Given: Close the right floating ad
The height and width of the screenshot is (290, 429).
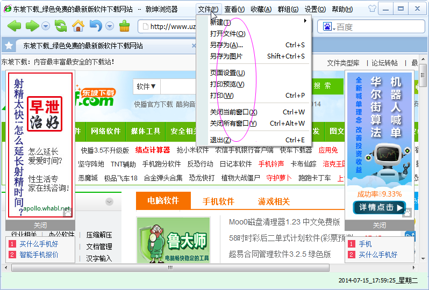Looking at the screenshot, I should [380, 225].
